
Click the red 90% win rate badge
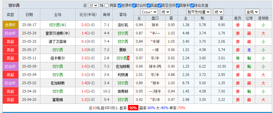(x=133, y=108)
